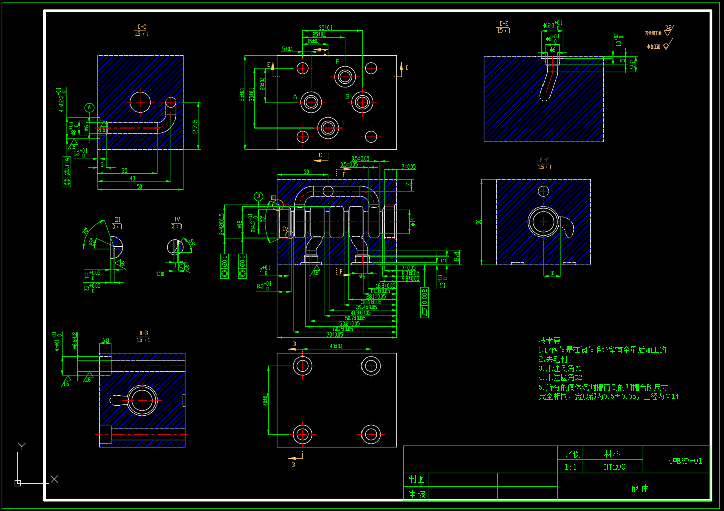Image resolution: width=724 pixels, height=511 pixels.
Task: Select the 10 dimension under F-F view
Action: click(x=552, y=274)
